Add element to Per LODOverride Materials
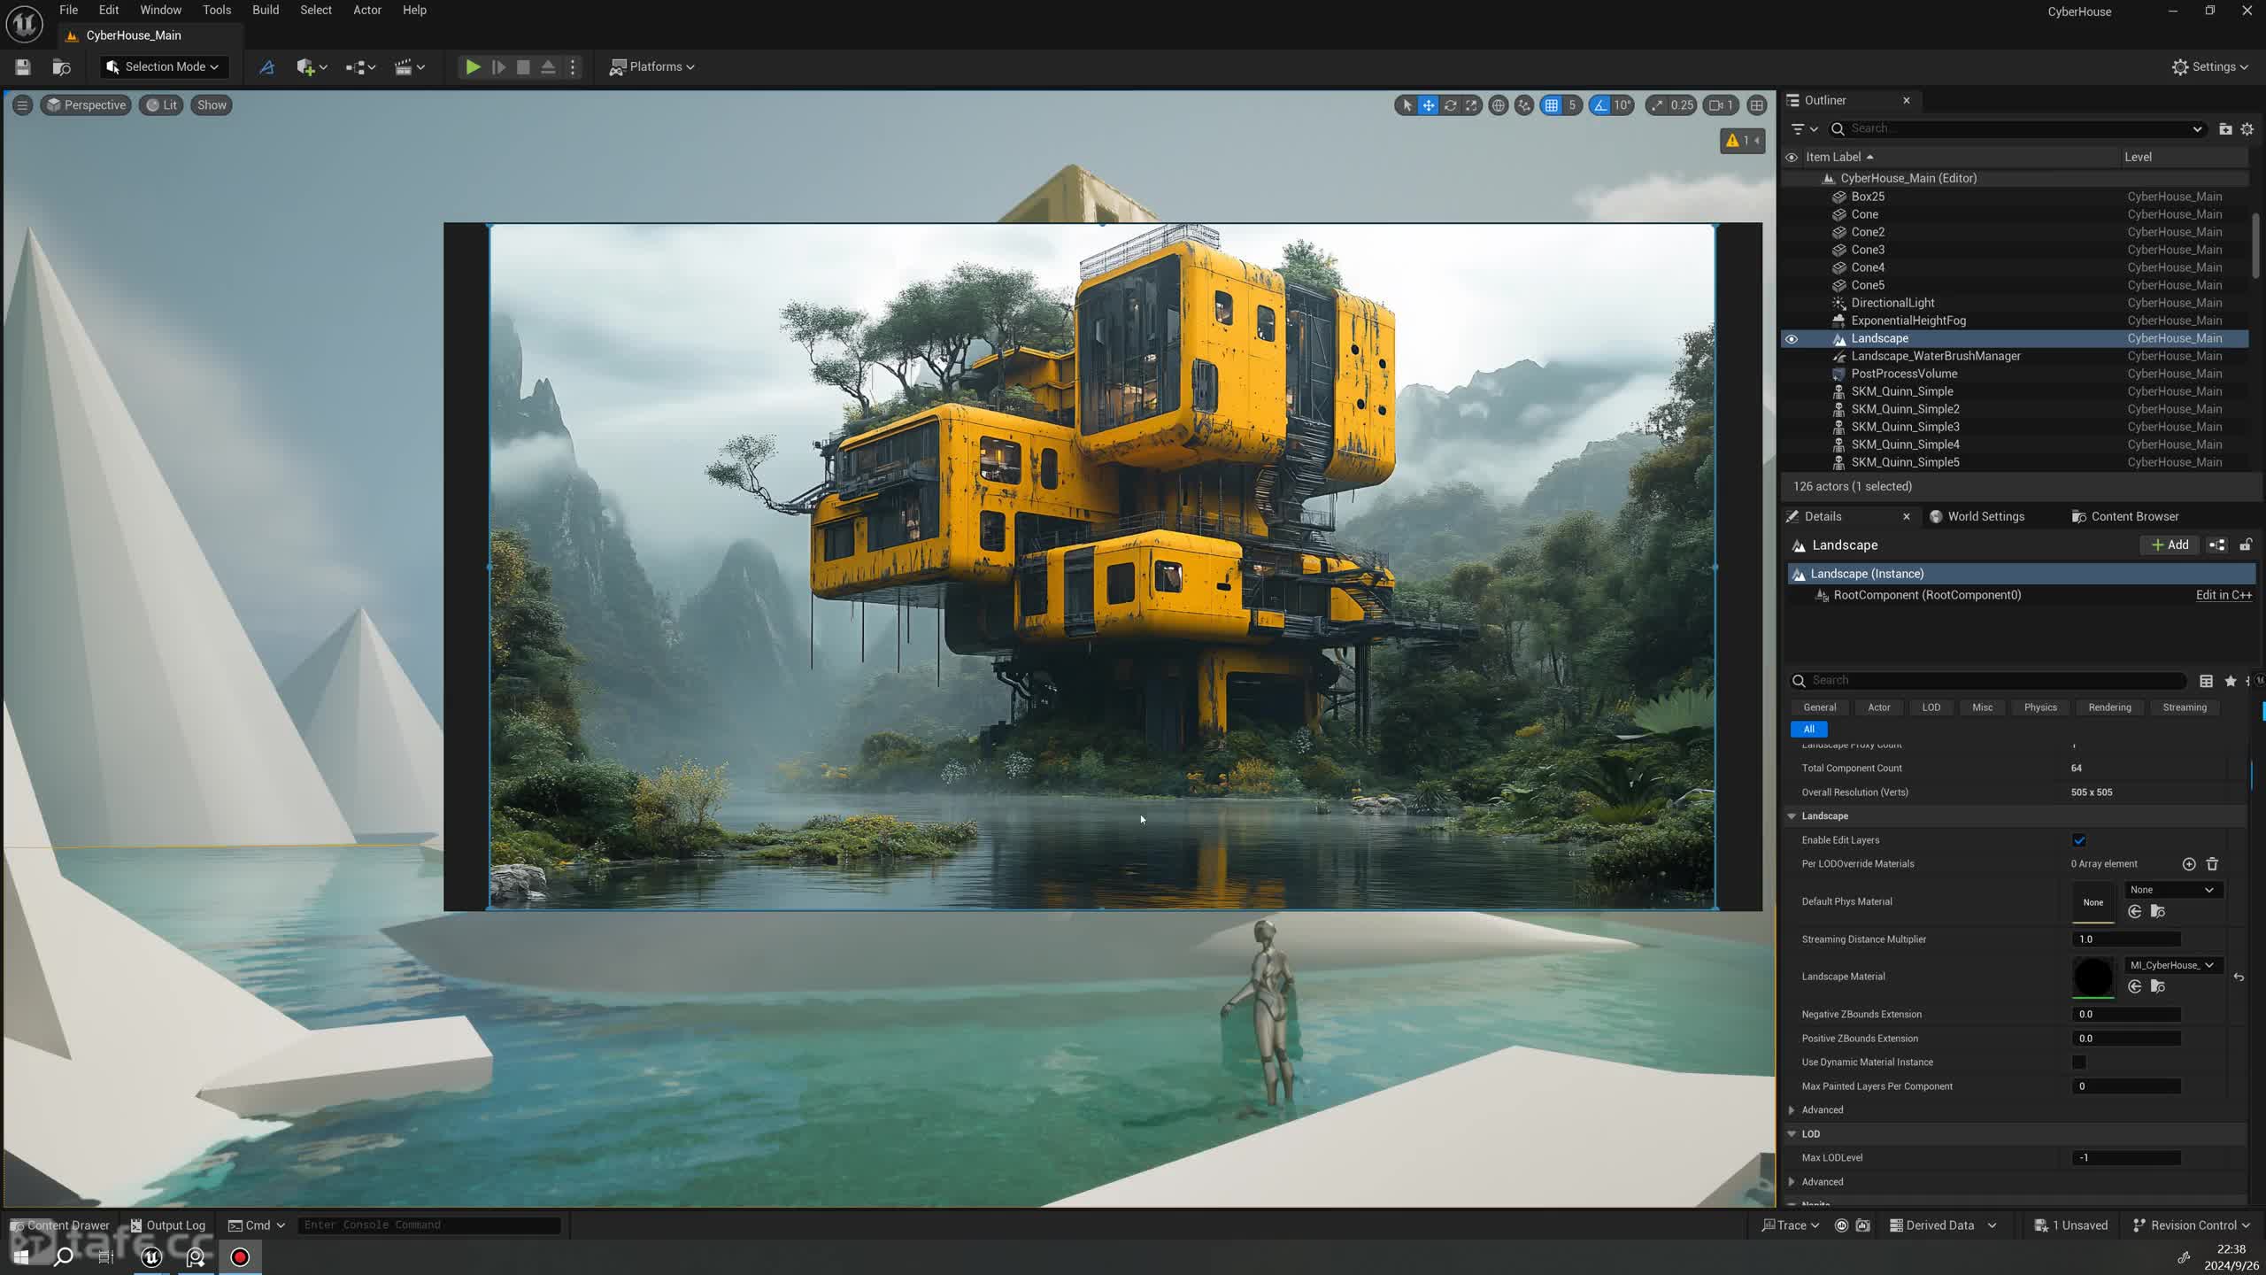Screen dimensions: 2266x1275 tap(2189, 863)
